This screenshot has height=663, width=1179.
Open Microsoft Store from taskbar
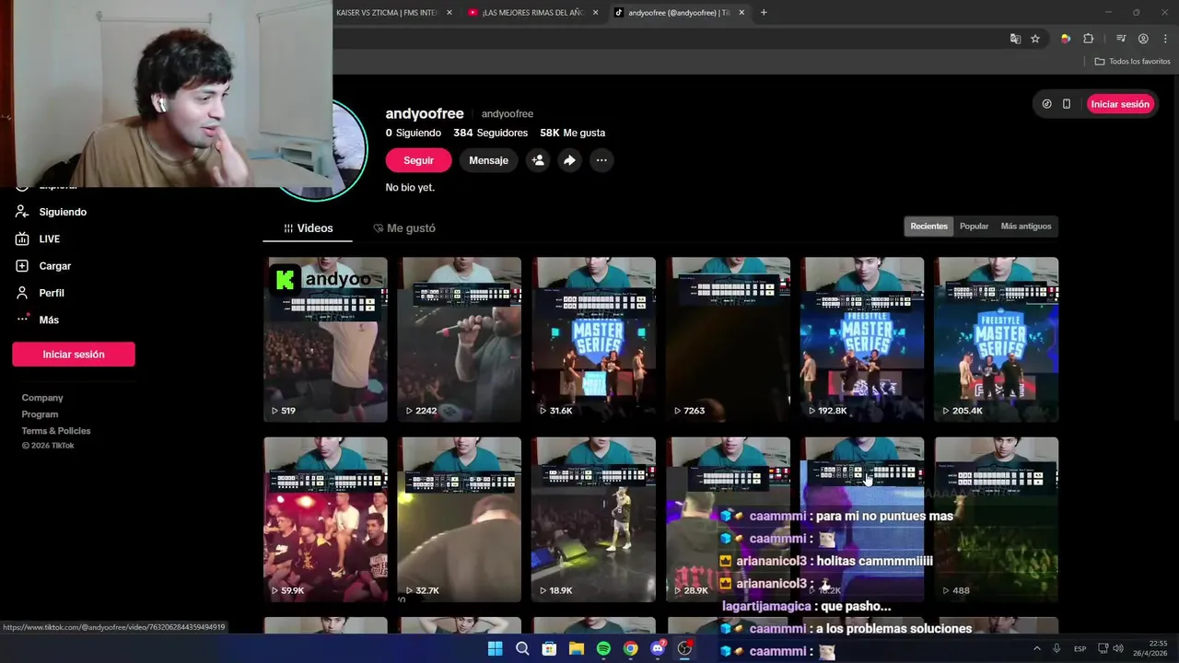point(549,648)
